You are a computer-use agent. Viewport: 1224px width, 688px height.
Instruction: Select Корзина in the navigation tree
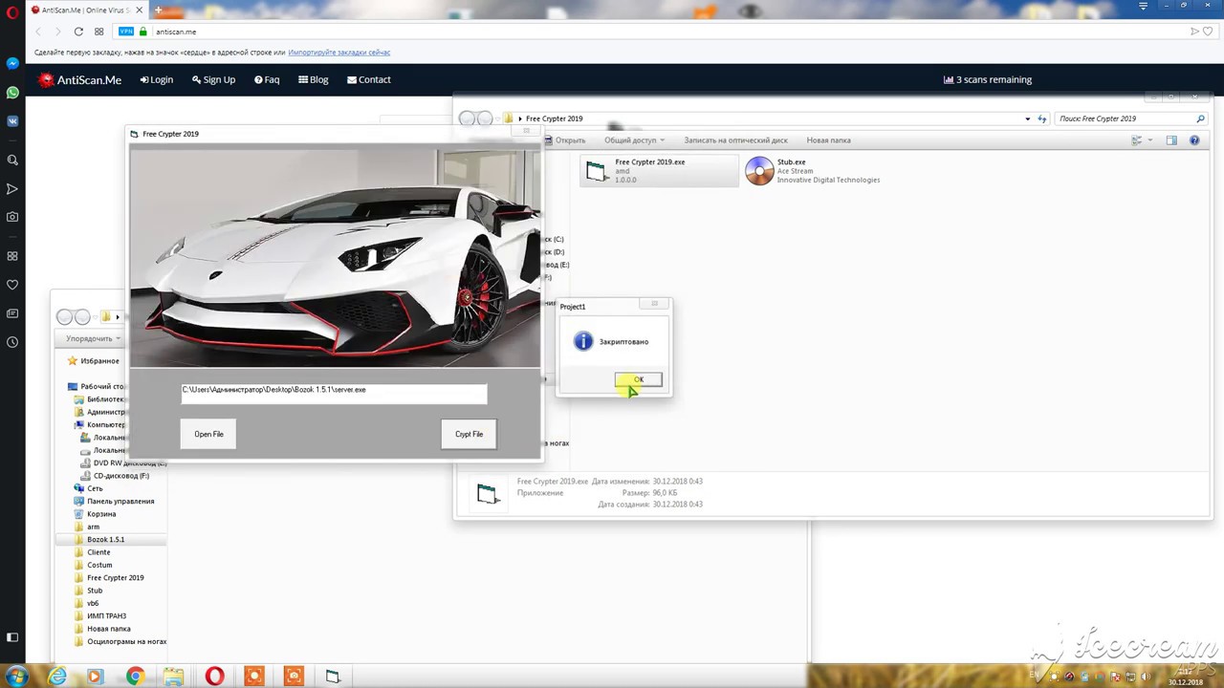94,514
